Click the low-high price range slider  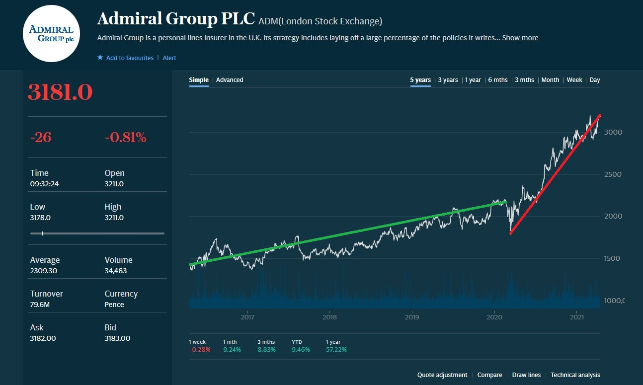click(x=97, y=233)
